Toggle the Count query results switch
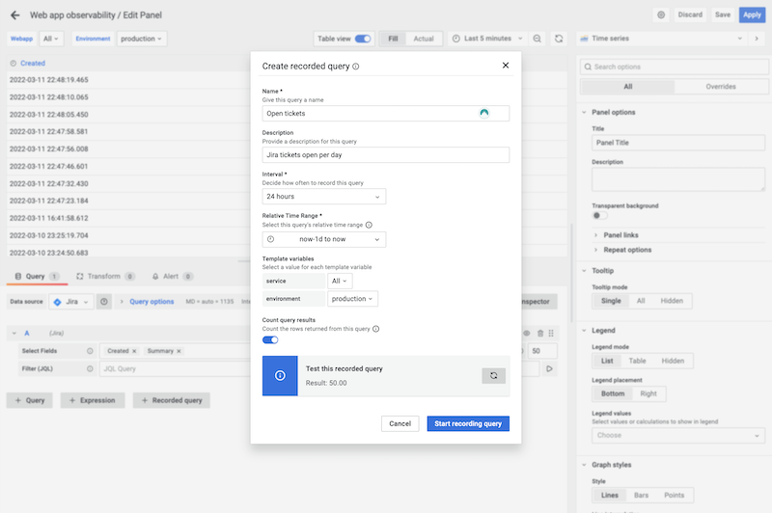Screen dimensions: 772x513 click(270, 339)
